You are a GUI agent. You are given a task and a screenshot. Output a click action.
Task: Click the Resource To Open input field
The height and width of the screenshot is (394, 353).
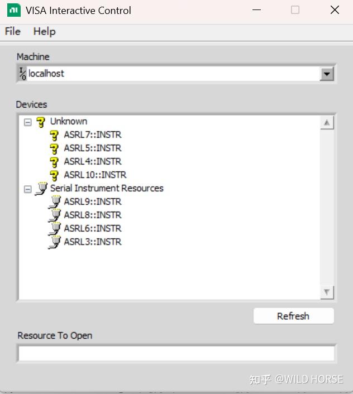[x=176, y=353]
